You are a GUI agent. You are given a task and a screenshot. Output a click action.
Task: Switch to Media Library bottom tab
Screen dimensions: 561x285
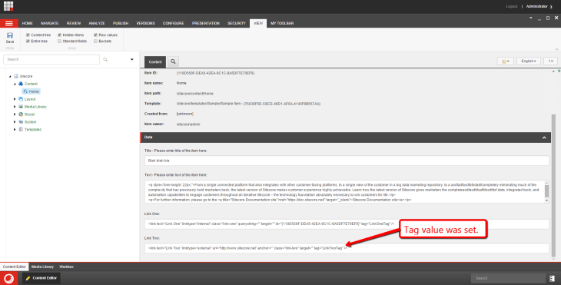(42, 267)
